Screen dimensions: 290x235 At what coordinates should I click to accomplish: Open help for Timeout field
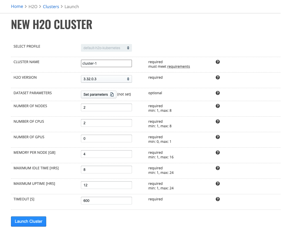pyautogui.click(x=218, y=199)
